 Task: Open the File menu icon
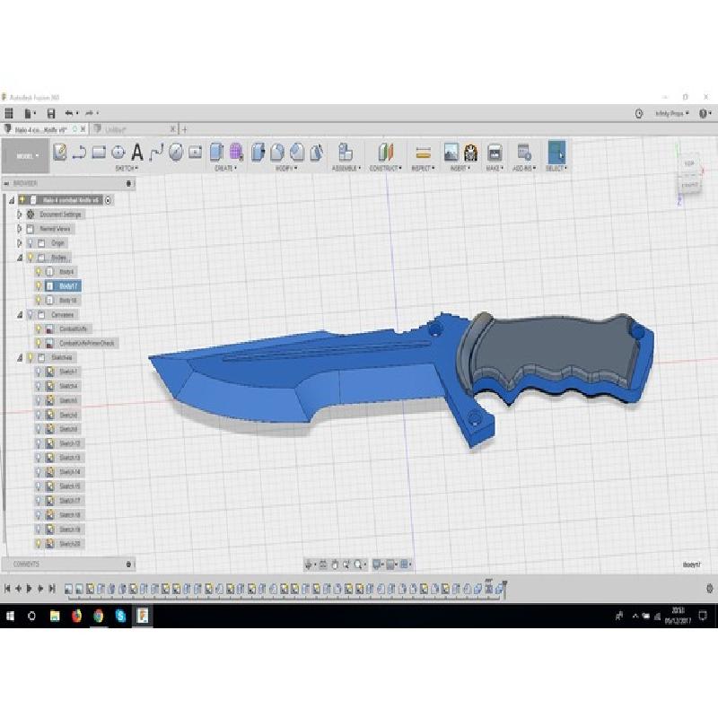pos(30,113)
